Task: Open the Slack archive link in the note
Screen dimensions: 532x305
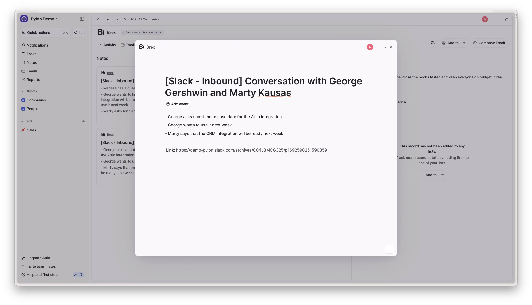Action: [x=251, y=150]
